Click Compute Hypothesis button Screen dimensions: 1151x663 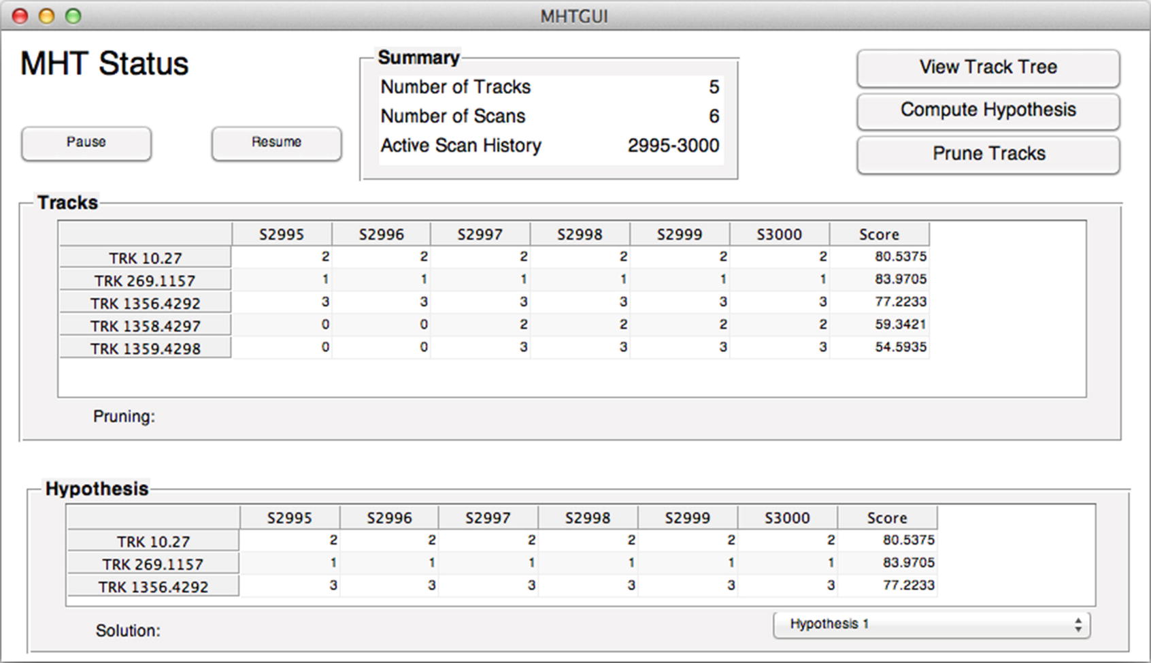click(x=988, y=110)
